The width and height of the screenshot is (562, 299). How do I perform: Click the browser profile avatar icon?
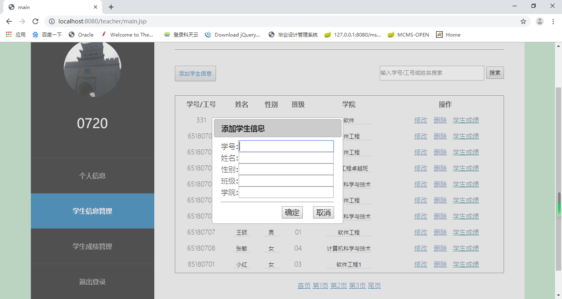click(539, 21)
